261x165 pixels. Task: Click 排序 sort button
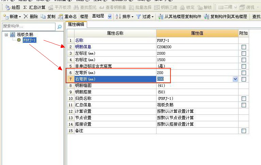pos(123,17)
